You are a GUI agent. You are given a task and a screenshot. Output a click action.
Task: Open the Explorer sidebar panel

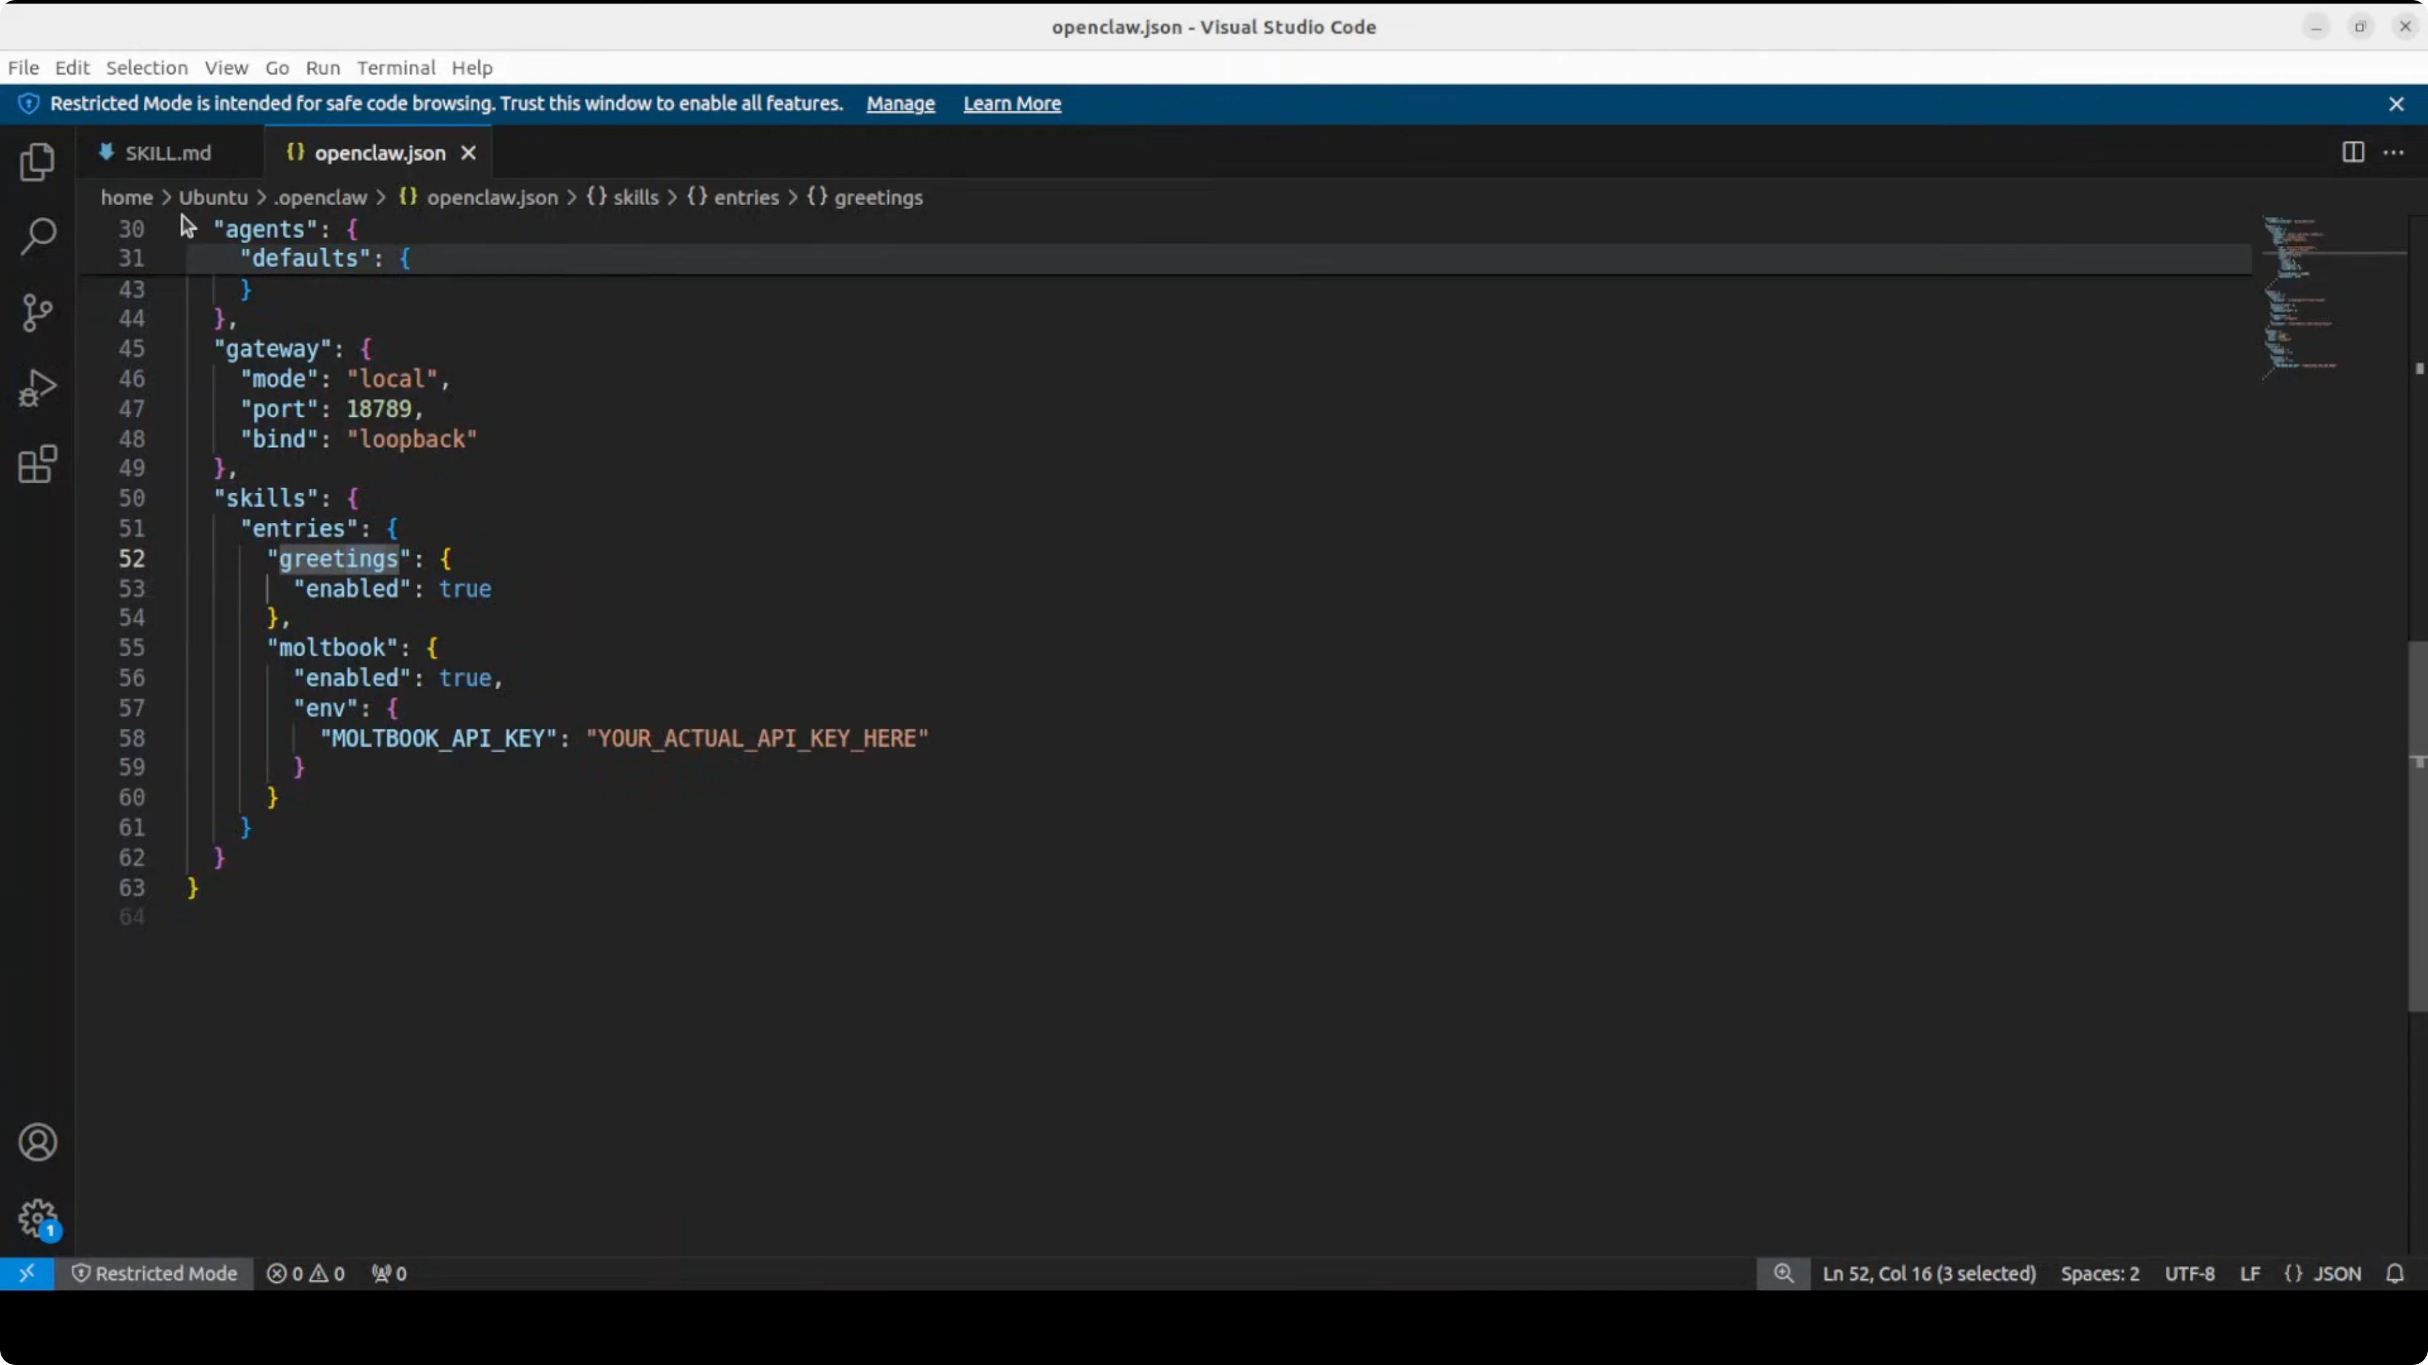(36, 162)
